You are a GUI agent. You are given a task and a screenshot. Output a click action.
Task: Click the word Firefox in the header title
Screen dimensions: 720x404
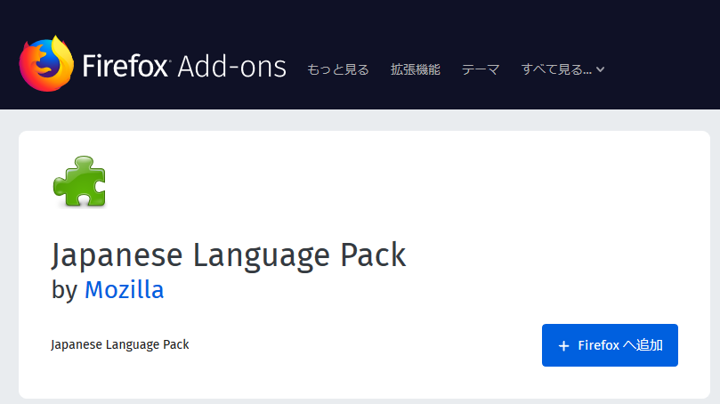pos(125,66)
